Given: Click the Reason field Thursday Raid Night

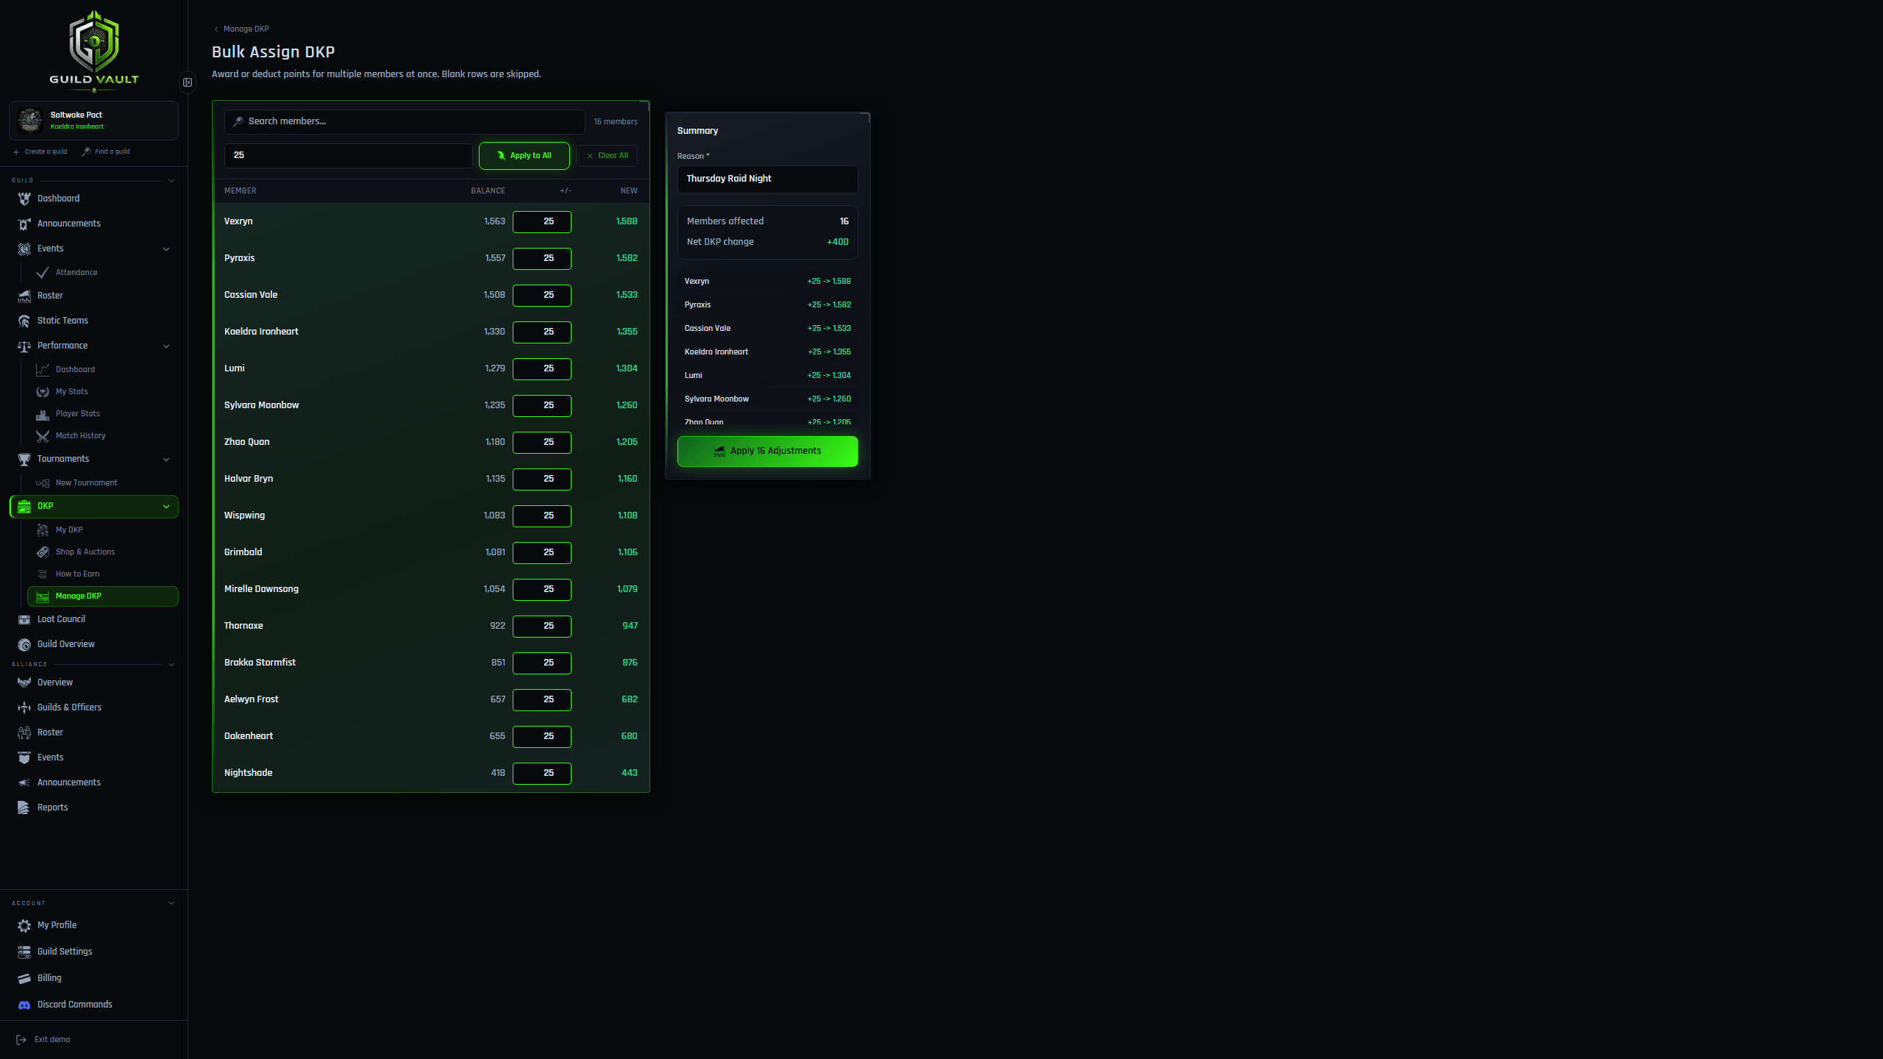Looking at the screenshot, I should click(767, 179).
